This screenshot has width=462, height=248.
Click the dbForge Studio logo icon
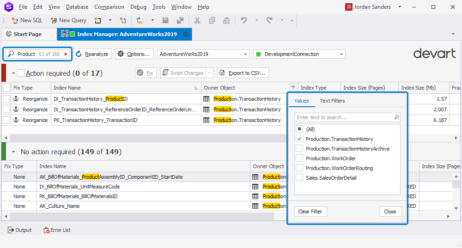[8, 7]
